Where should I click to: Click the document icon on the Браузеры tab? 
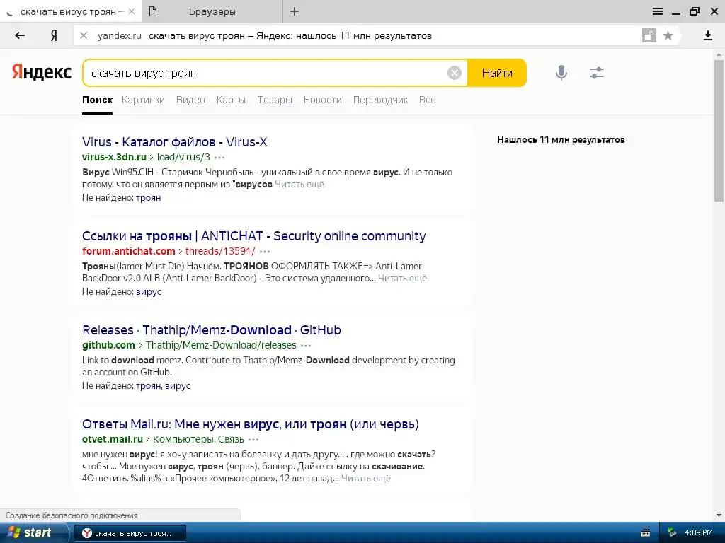pyautogui.click(x=153, y=11)
